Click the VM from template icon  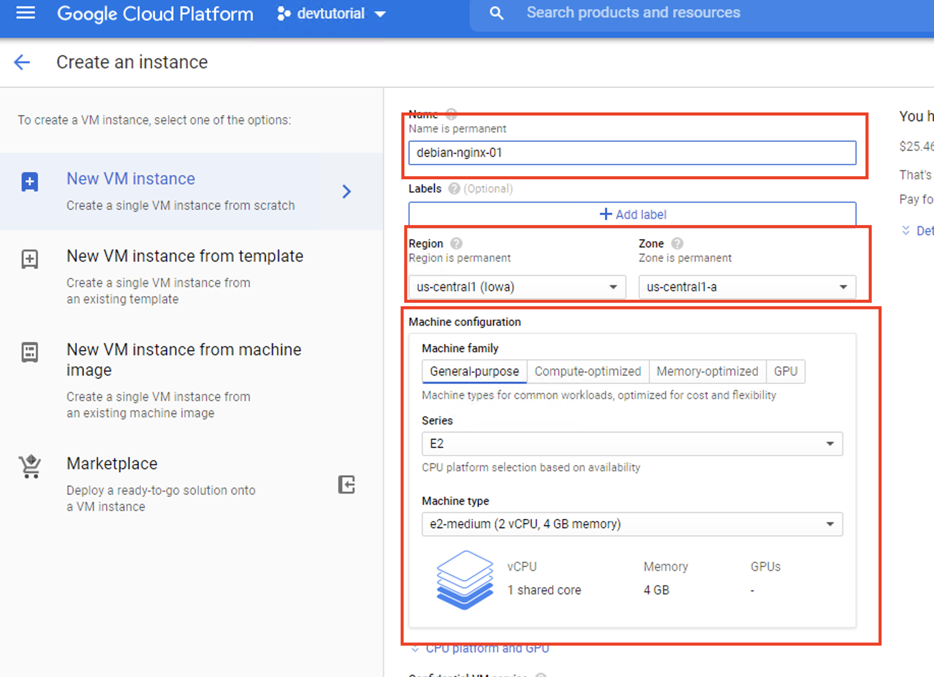point(30,259)
